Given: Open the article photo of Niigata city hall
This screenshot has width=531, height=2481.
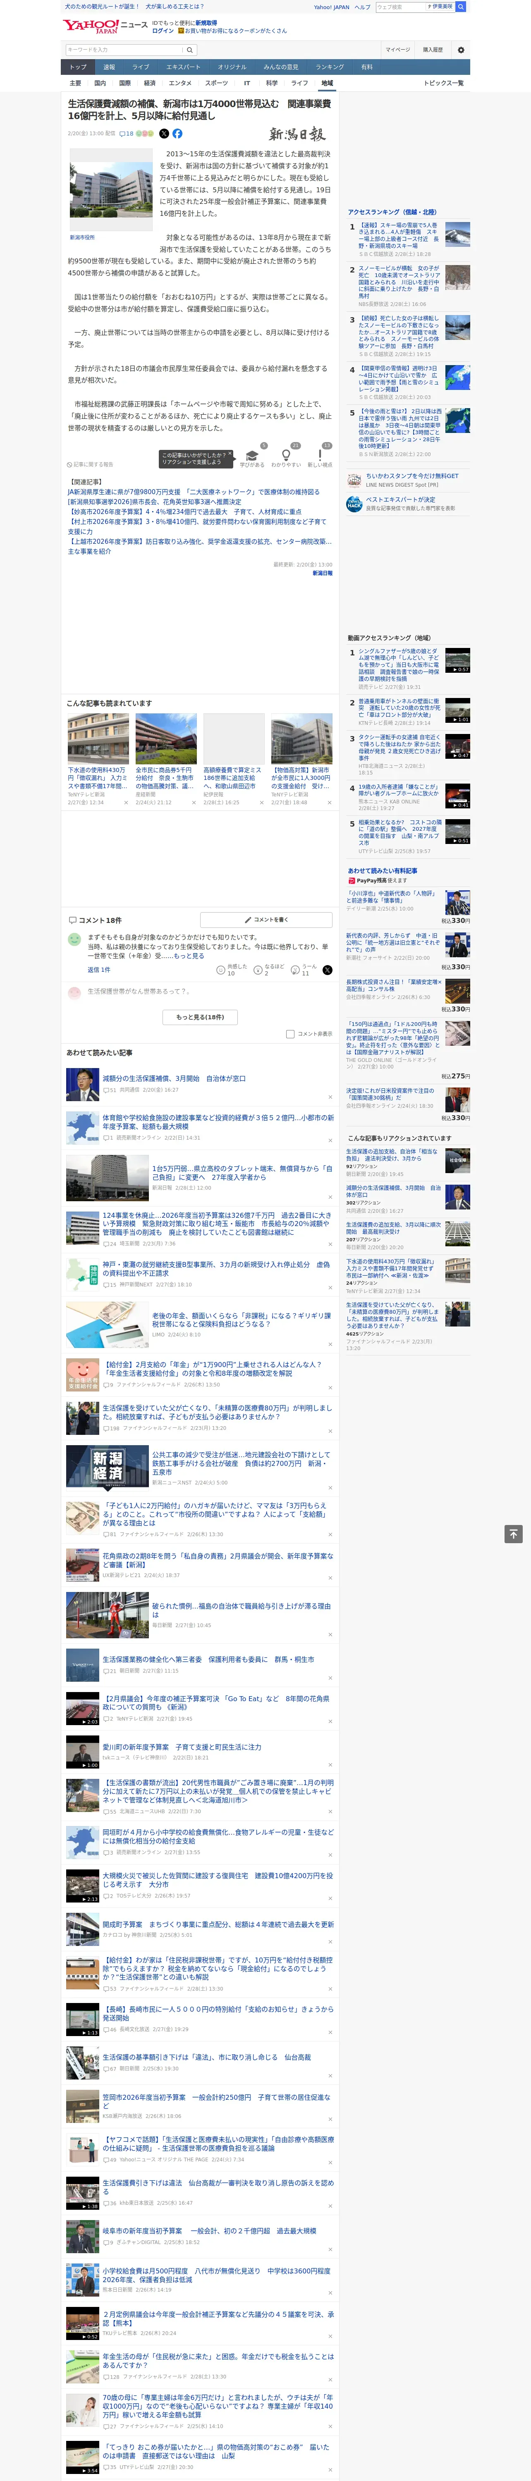Looking at the screenshot, I should coord(111,190).
